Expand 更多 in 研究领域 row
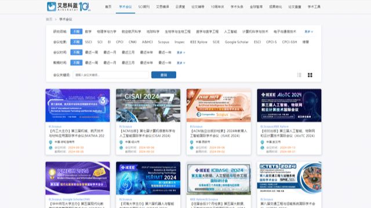This screenshot has width=371, height=208. tap(309, 32)
